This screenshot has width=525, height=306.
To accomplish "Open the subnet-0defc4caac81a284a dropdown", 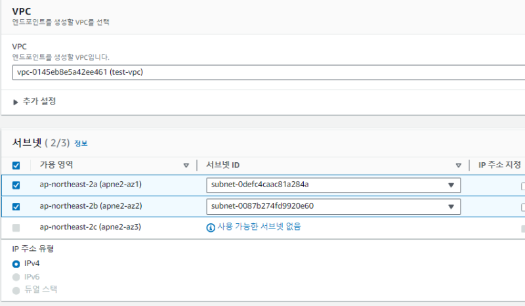I will (333, 185).
